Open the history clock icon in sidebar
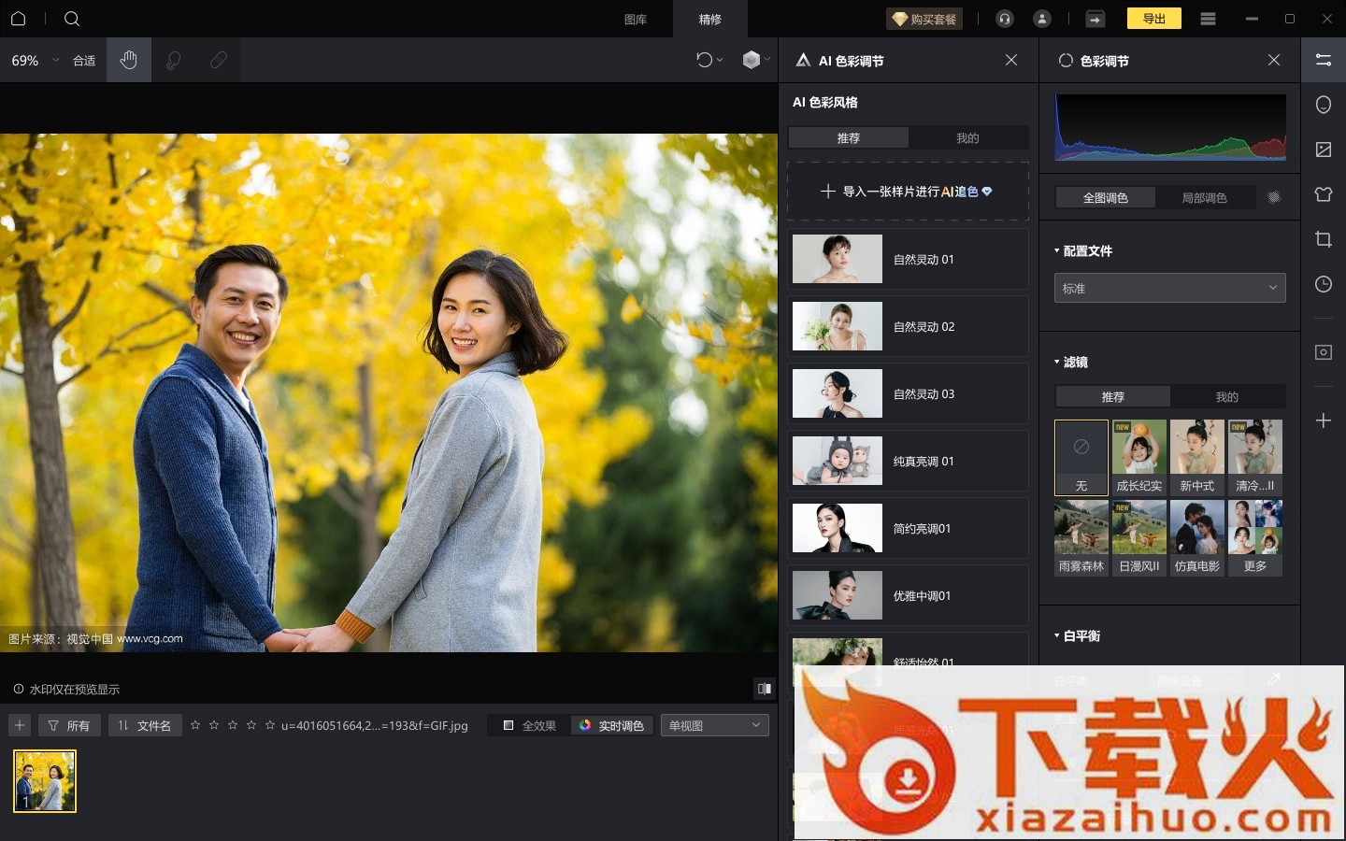1346x841 pixels. click(x=1323, y=284)
